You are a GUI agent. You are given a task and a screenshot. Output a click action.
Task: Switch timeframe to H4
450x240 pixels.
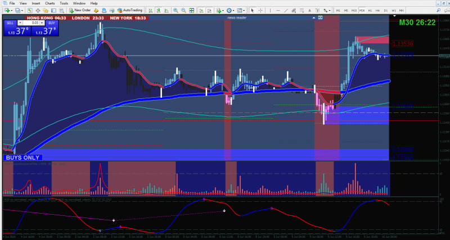(x=377, y=10)
